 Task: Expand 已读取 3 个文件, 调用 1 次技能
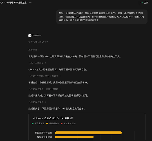point(44,89)
